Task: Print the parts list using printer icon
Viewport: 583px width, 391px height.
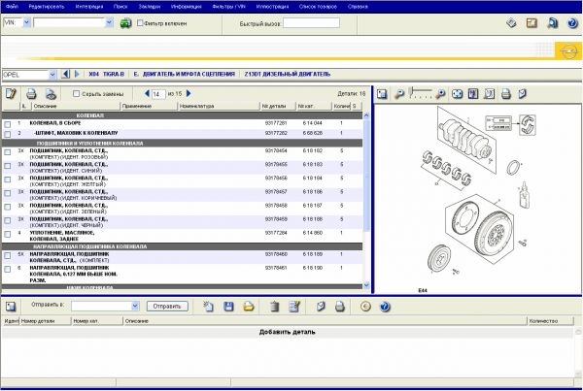Action: tap(31, 93)
